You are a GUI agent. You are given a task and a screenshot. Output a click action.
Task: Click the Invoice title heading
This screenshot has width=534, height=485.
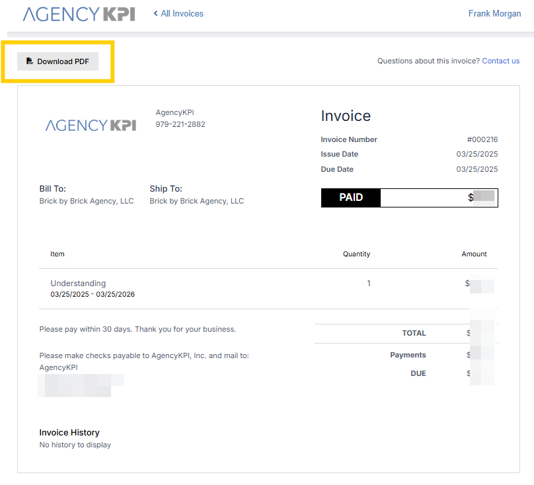click(x=346, y=116)
